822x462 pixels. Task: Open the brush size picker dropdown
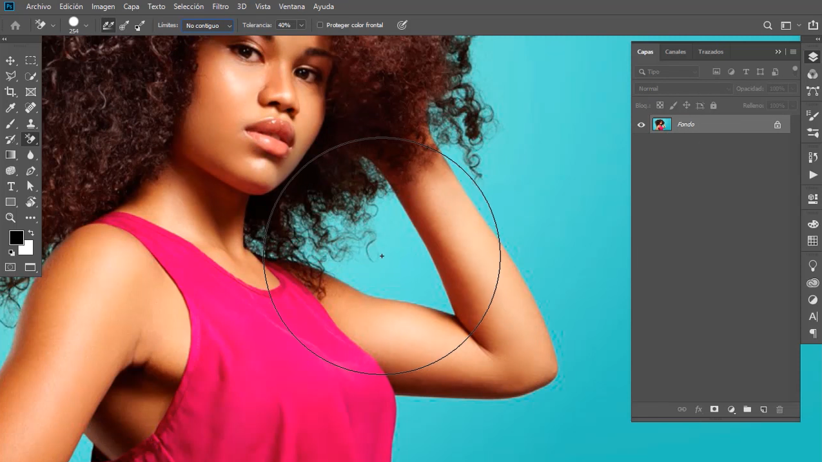click(x=85, y=25)
